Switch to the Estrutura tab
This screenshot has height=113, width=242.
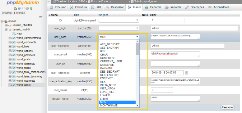(x=79, y=7)
